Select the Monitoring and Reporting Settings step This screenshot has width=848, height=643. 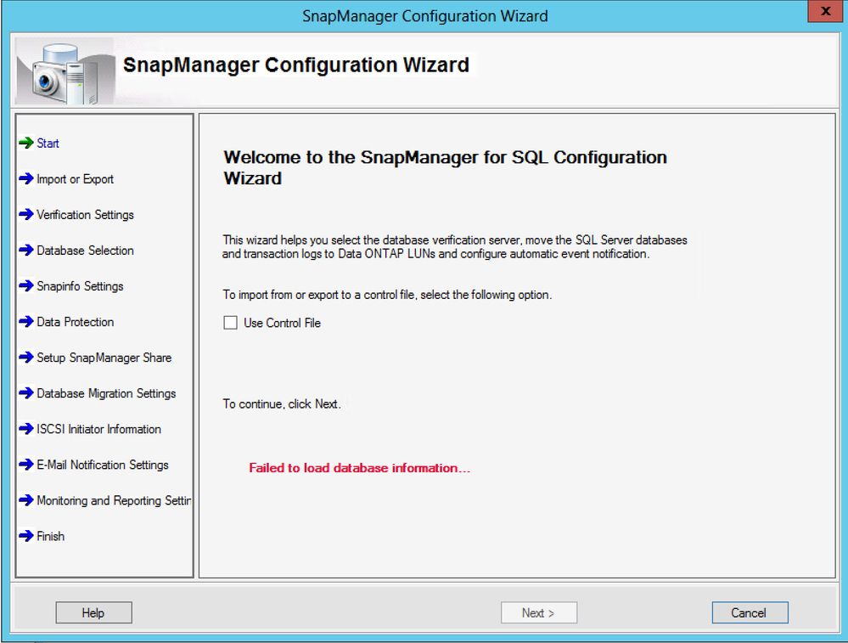click(114, 500)
